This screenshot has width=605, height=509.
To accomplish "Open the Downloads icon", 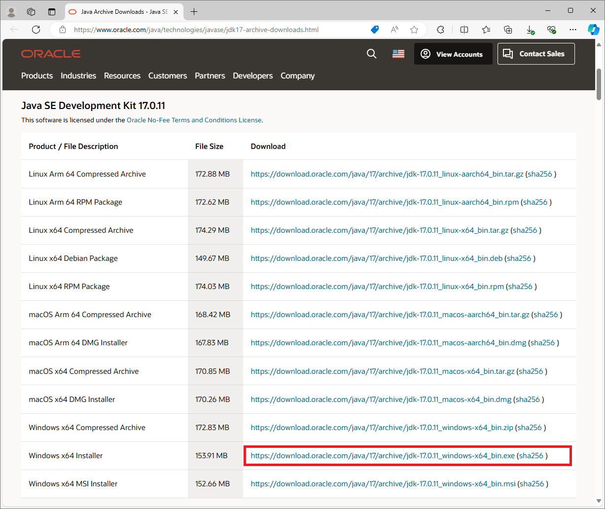I will [x=530, y=30].
